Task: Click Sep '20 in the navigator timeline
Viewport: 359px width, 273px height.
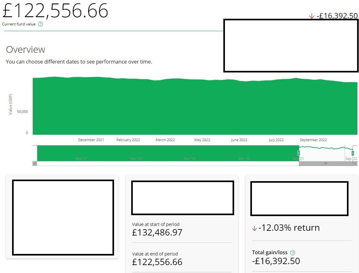Action: pos(244,159)
